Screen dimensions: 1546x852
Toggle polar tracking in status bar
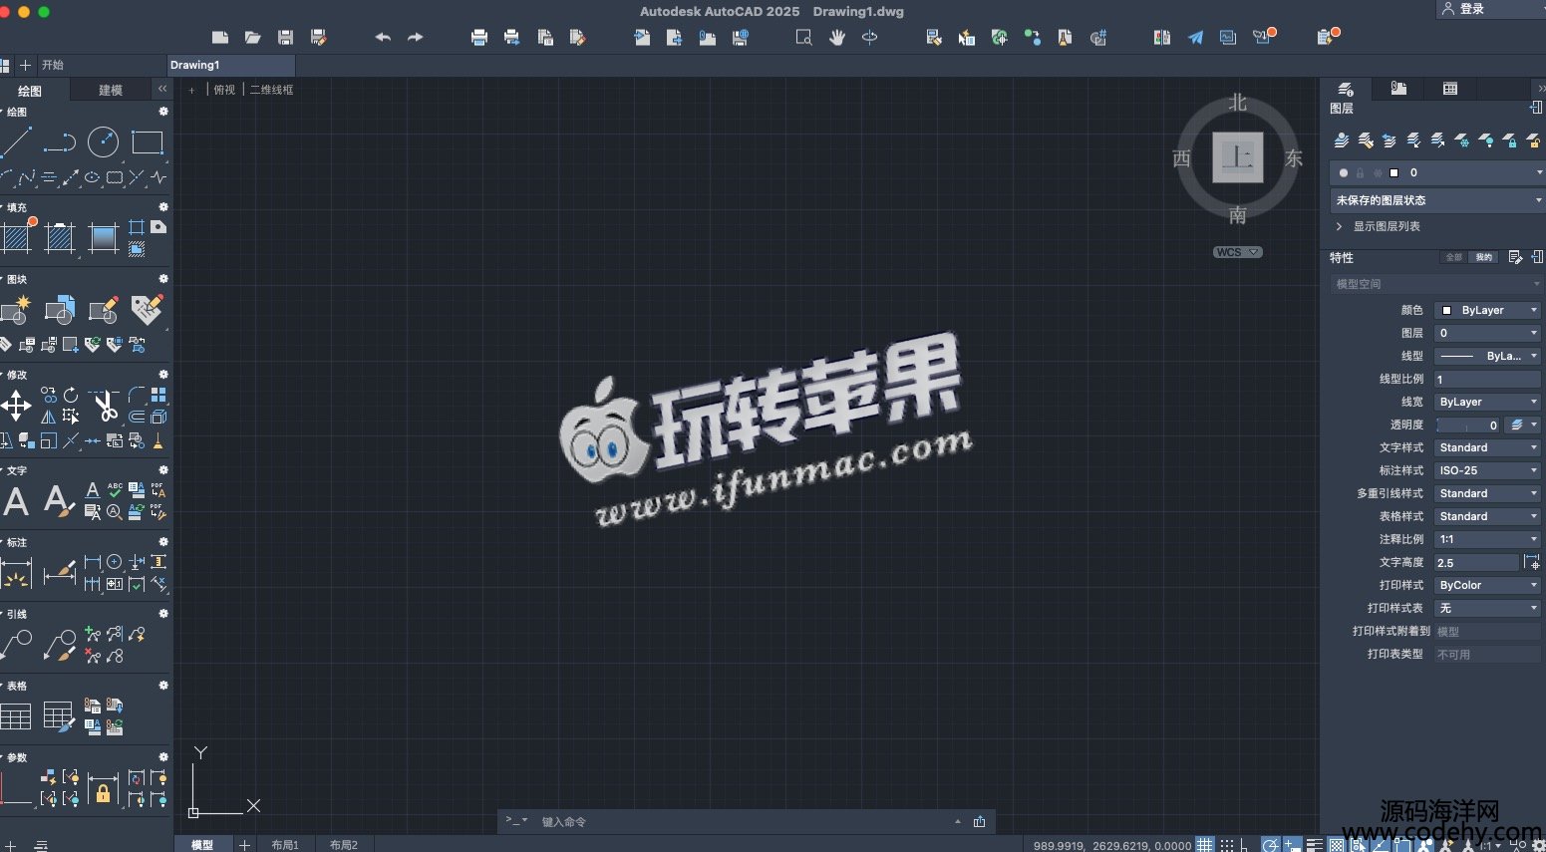tap(1271, 845)
